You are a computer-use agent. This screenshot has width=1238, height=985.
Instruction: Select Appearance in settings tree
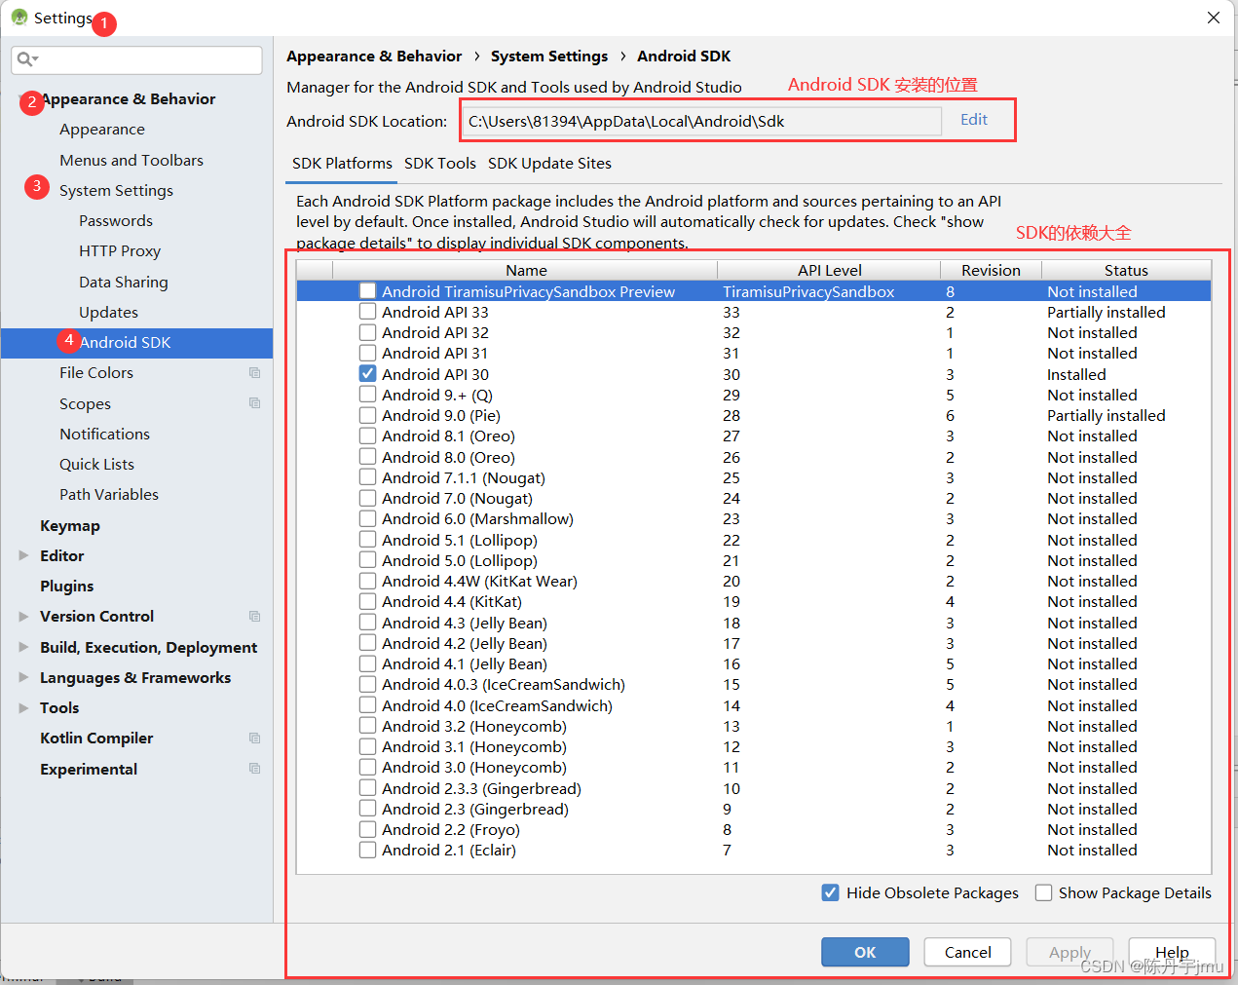tap(102, 130)
